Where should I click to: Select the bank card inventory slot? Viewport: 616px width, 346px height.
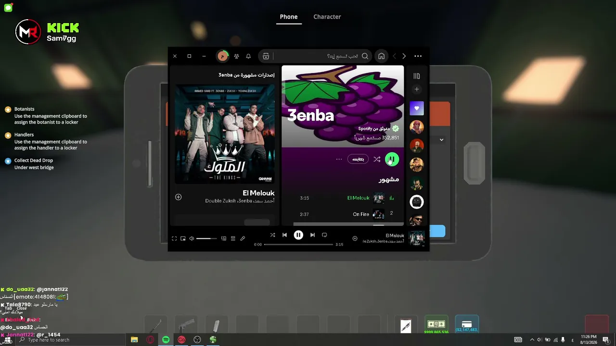pyautogui.click(x=466, y=325)
